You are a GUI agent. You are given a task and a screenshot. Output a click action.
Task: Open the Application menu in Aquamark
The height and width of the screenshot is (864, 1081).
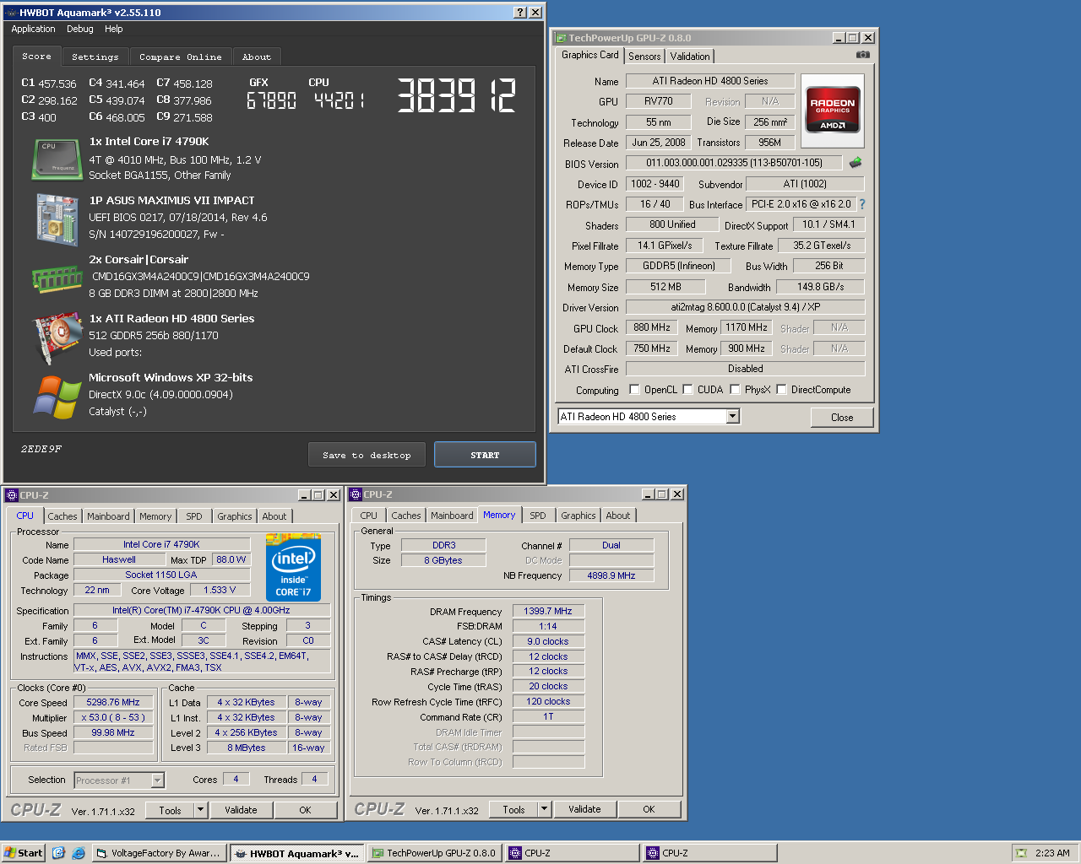pos(33,29)
